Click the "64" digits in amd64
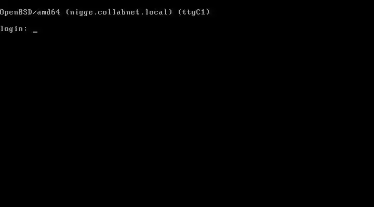This screenshot has width=374, height=207. [56, 12]
